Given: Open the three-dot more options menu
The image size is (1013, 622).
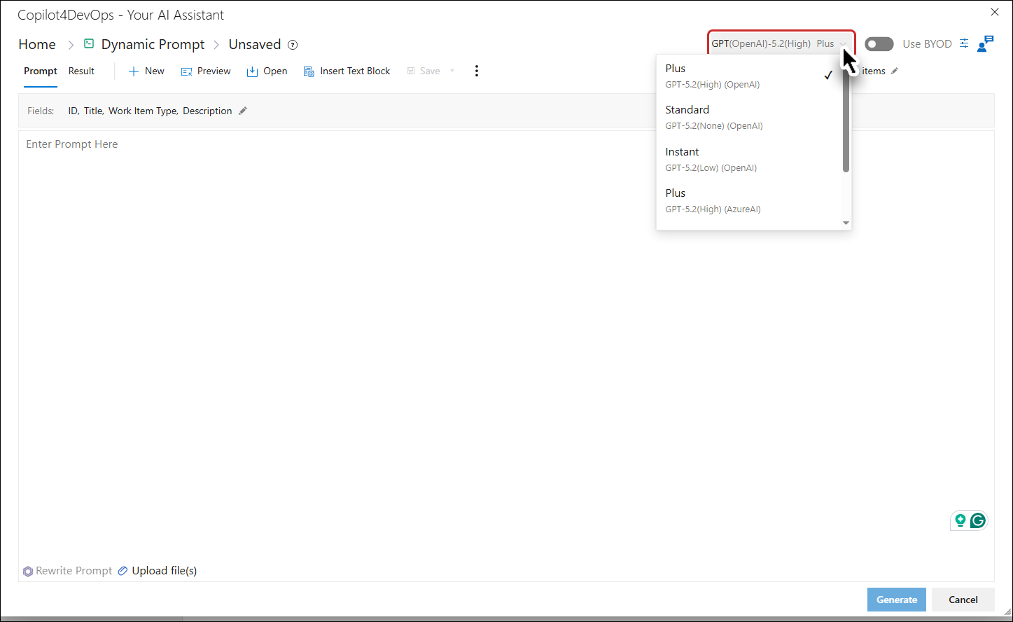Looking at the screenshot, I should tap(477, 71).
